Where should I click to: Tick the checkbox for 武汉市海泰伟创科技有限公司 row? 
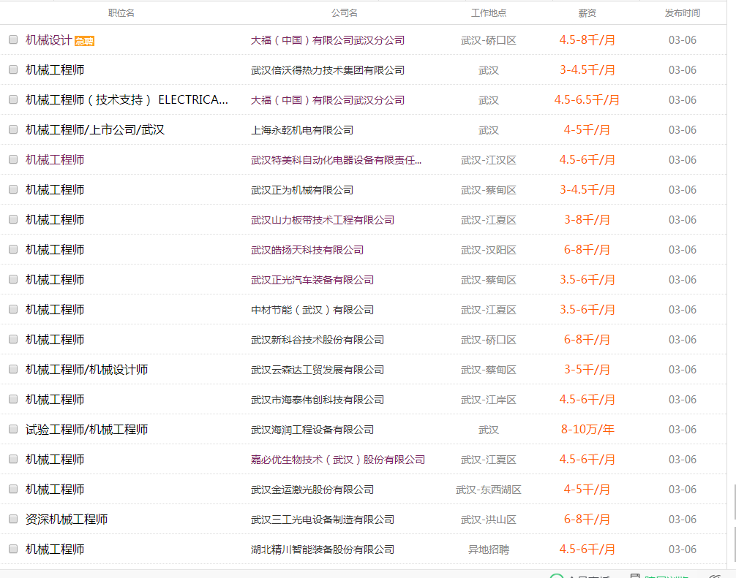coord(13,400)
